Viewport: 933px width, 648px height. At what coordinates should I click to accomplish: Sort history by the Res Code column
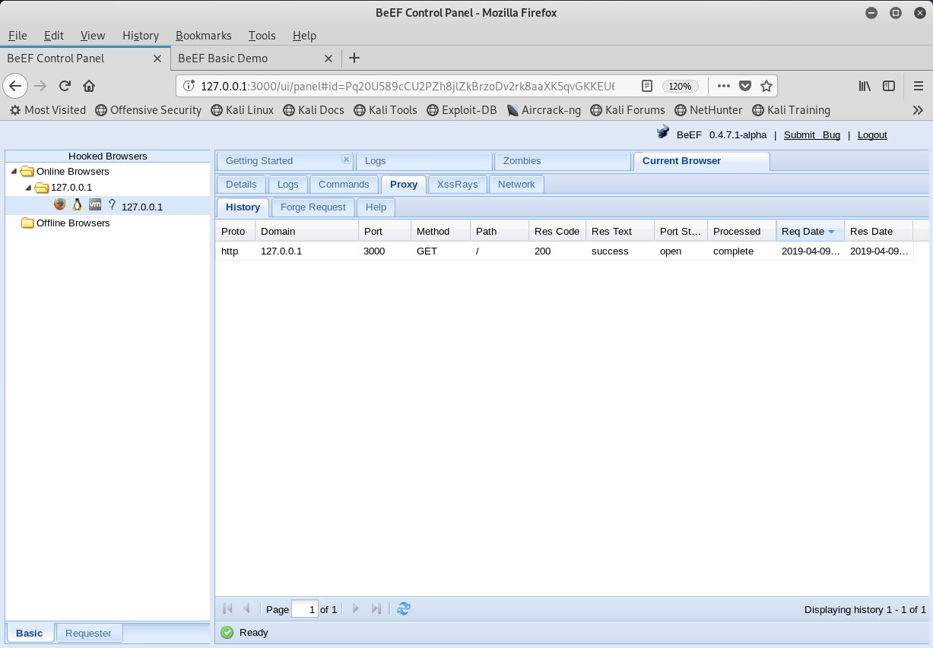click(557, 232)
